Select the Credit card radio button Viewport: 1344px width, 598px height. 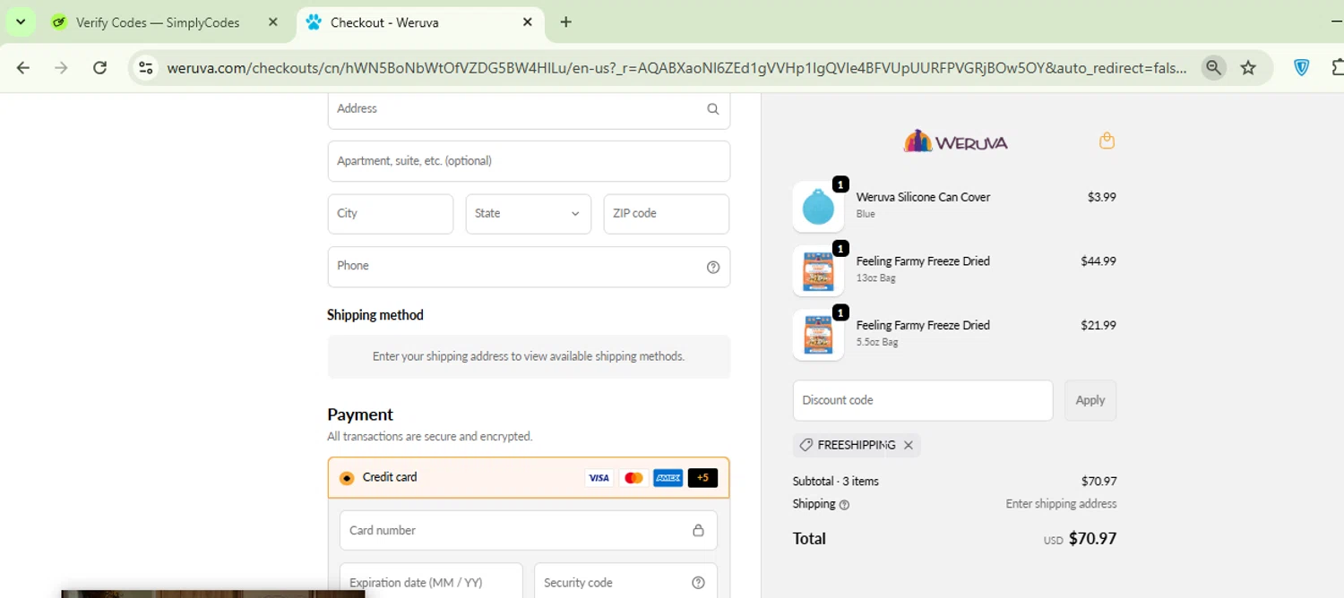click(x=347, y=478)
